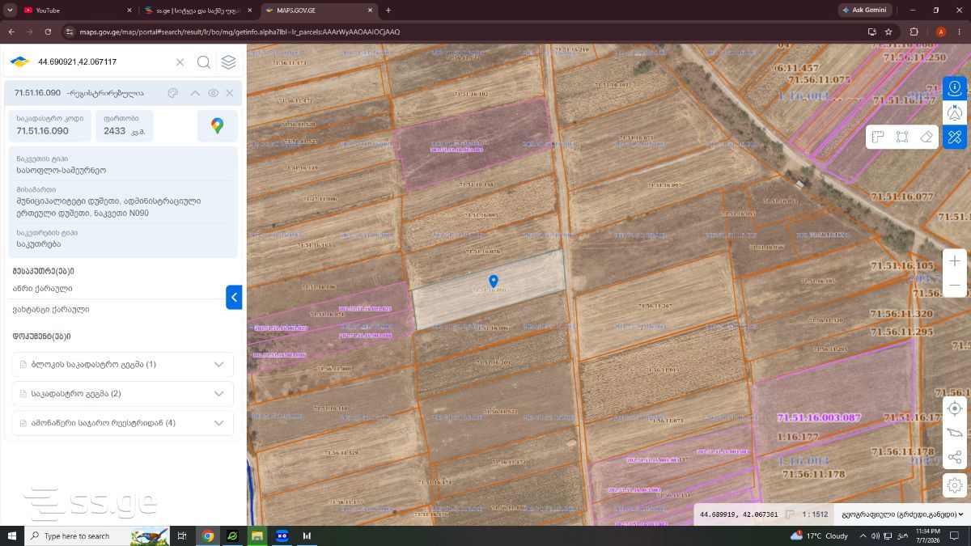Open parcel color palette for 71.51.16.090
Viewport: 971px width, 546px height.
click(x=172, y=93)
